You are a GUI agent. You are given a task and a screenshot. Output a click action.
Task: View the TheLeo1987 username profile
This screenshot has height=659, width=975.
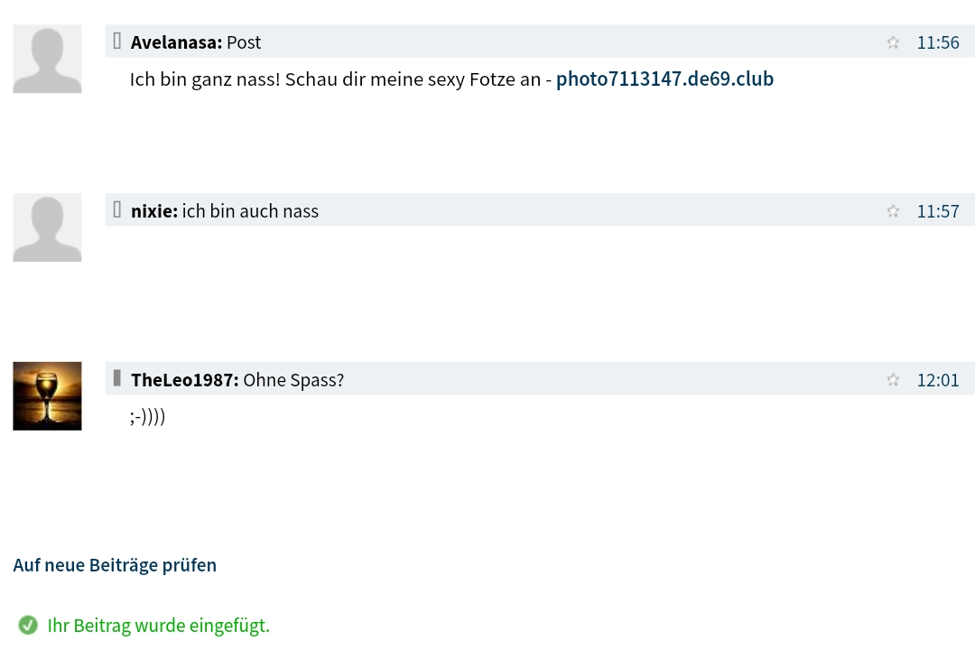pos(184,380)
